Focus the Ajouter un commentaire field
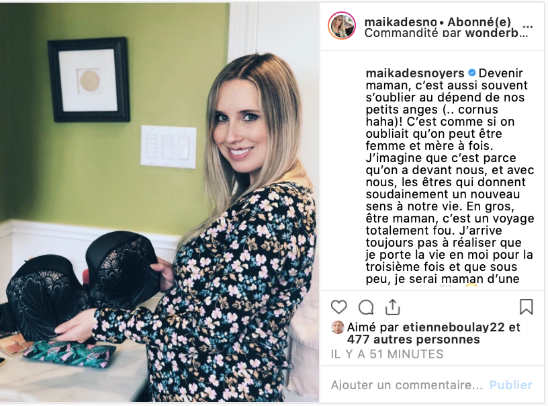This screenshot has height=406, width=548. (x=407, y=384)
